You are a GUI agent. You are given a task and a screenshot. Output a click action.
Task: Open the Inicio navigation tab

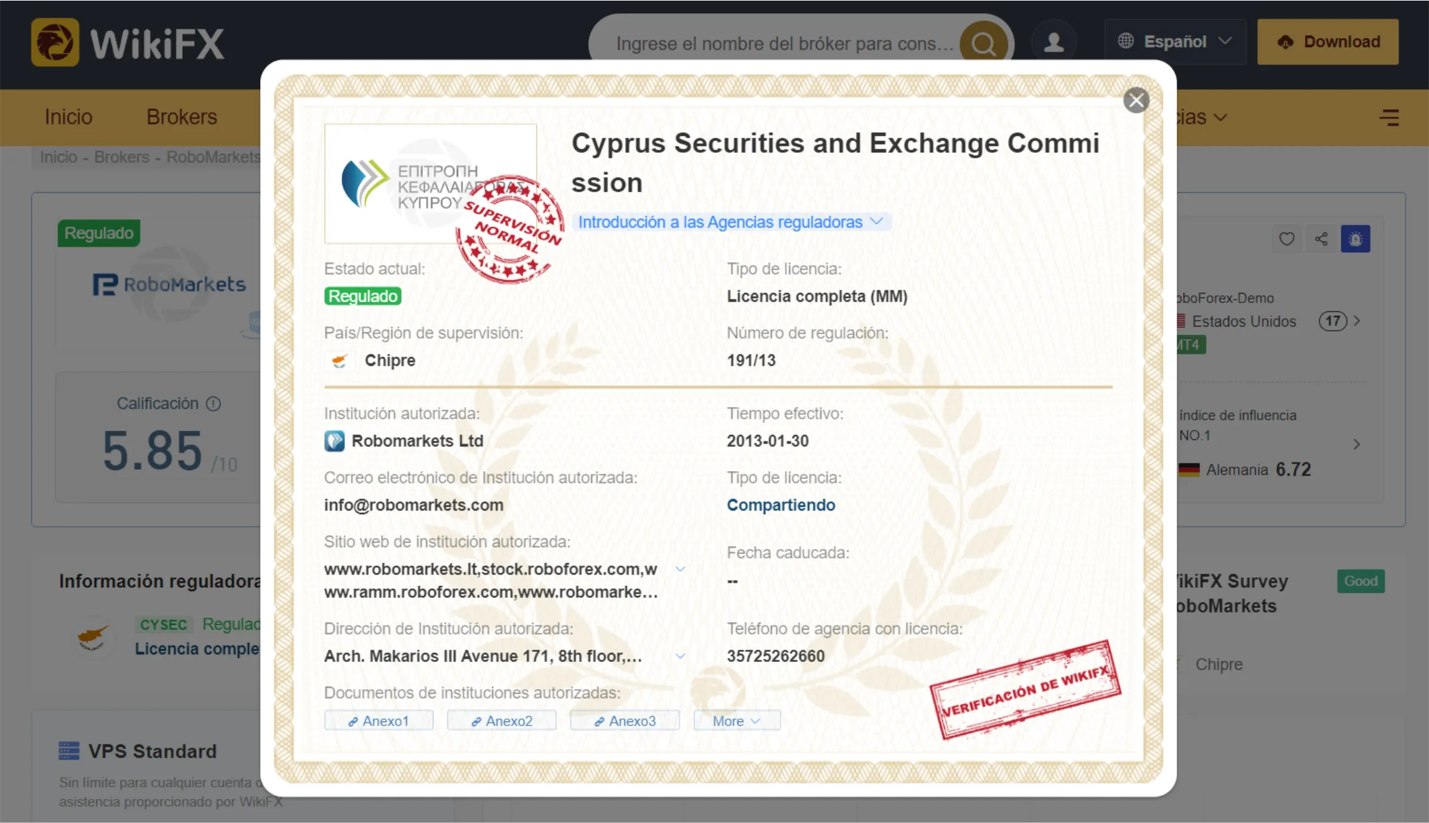[x=69, y=117]
